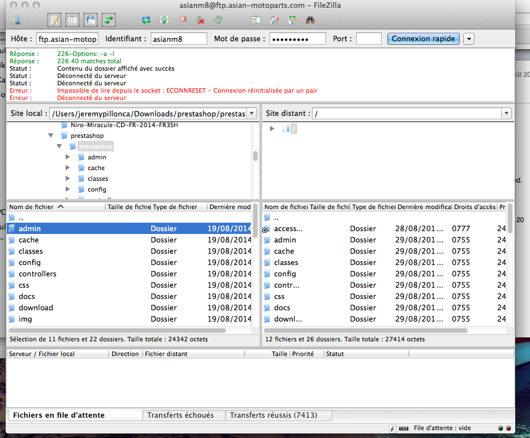Sort local list by Taille de fichier column

pyautogui.click(x=129, y=207)
